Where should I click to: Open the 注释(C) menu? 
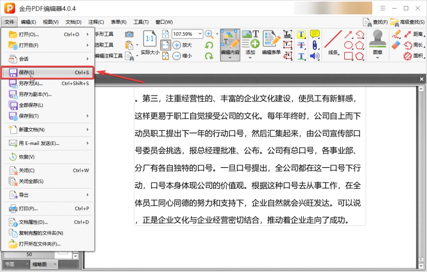(96, 22)
